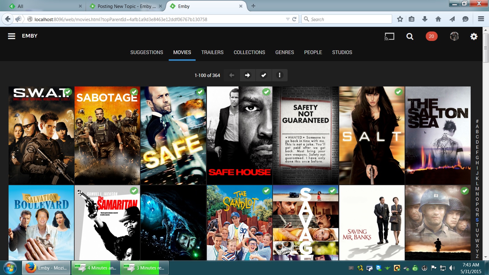Jump to letter M in the alphabet picker
This screenshot has height=275, width=489.
point(477,189)
